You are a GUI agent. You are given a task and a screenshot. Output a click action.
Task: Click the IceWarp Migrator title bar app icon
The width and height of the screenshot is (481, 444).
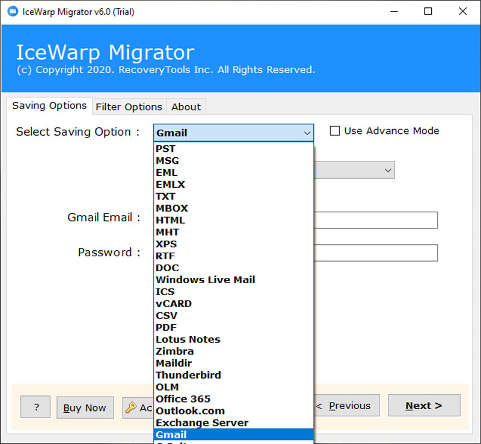click(x=13, y=11)
